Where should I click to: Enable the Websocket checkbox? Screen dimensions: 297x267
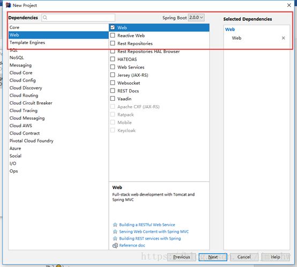pos(113,83)
